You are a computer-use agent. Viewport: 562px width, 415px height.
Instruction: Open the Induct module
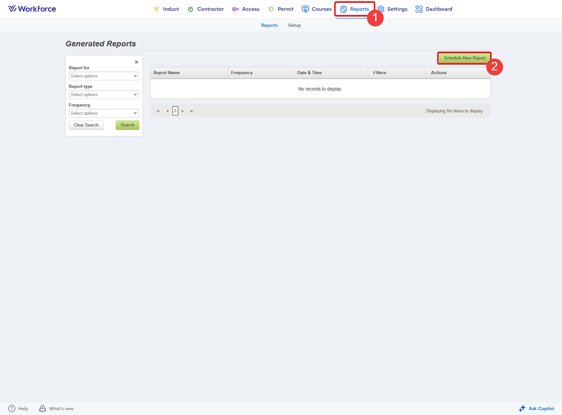tap(166, 9)
